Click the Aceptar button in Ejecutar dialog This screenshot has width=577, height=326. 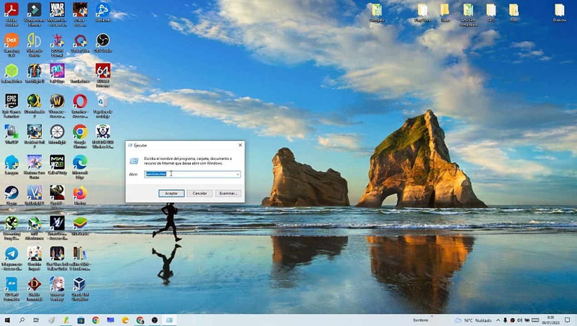[x=171, y=193]
